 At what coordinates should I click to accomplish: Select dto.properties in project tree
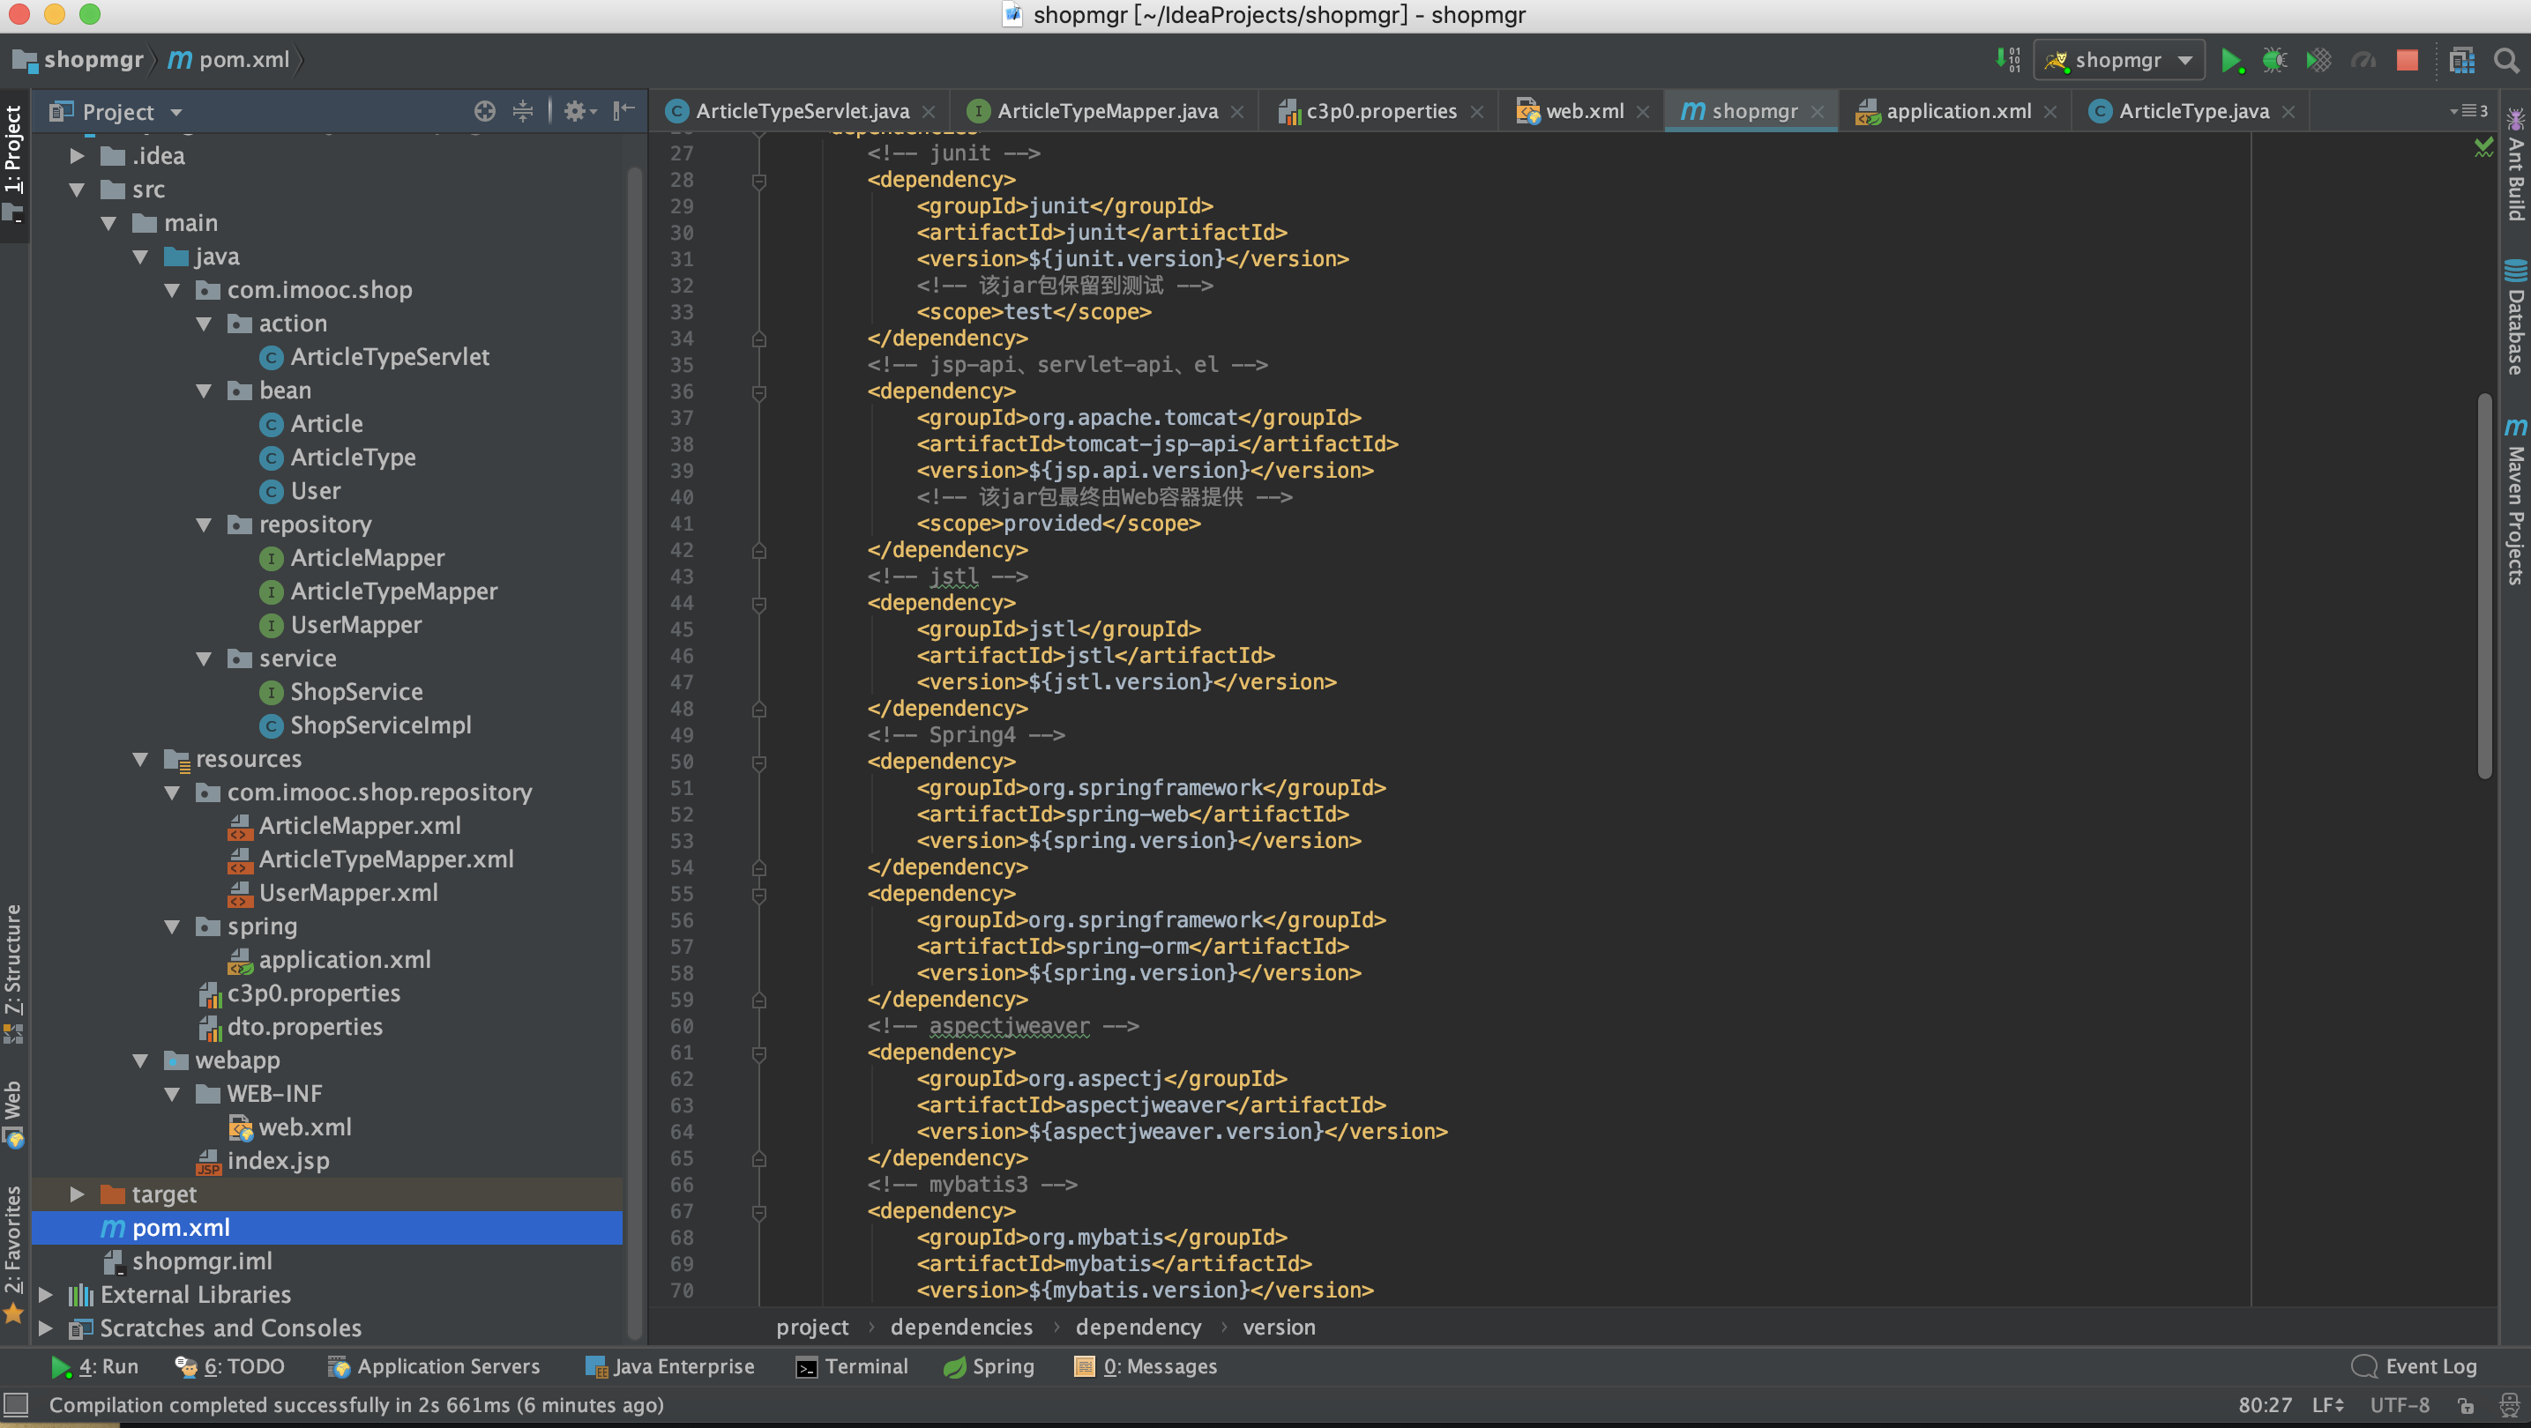click(x=304, y=1027)
